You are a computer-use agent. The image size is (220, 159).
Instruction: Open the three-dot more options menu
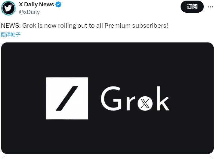(210, 7)
